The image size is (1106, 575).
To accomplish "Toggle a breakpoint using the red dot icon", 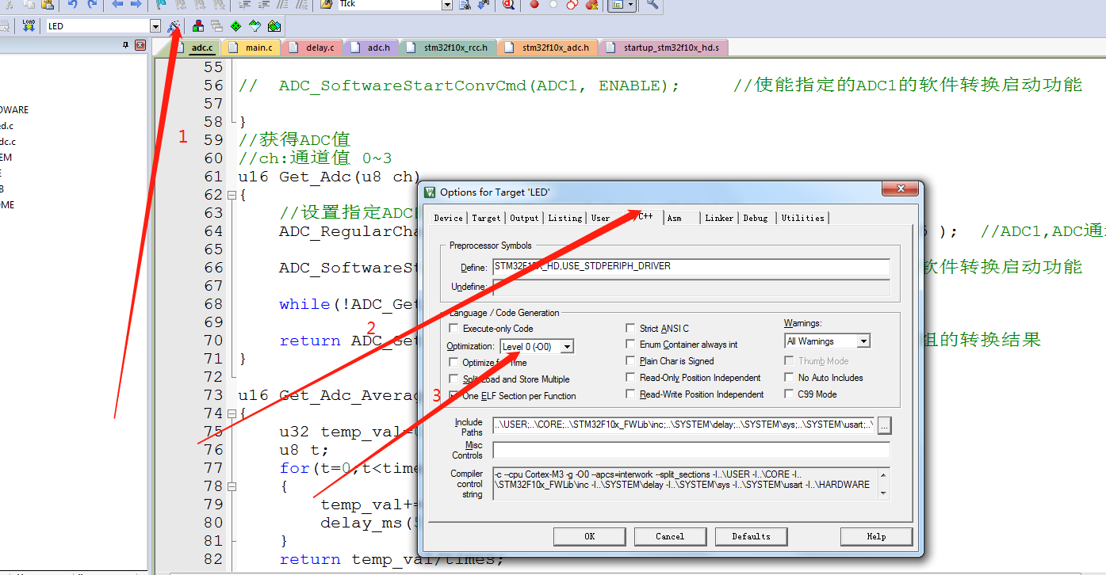I will 535,6.
